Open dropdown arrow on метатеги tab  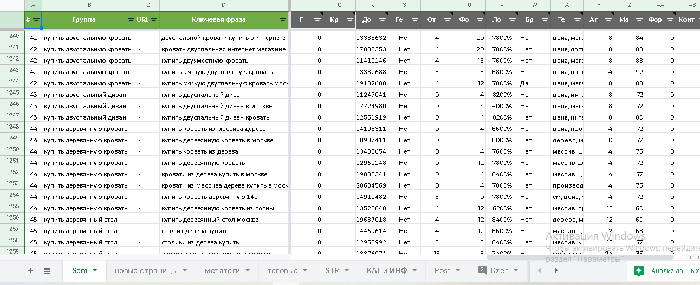[248, 270]
